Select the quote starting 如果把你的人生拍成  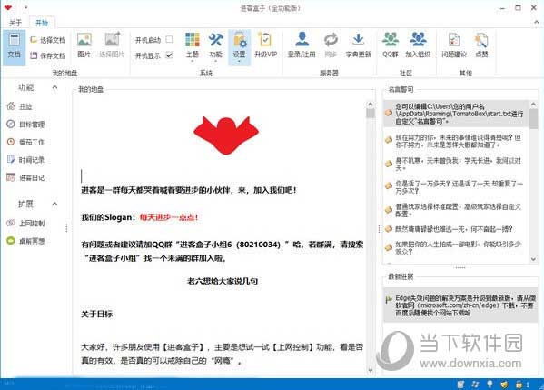click(456, 247)
